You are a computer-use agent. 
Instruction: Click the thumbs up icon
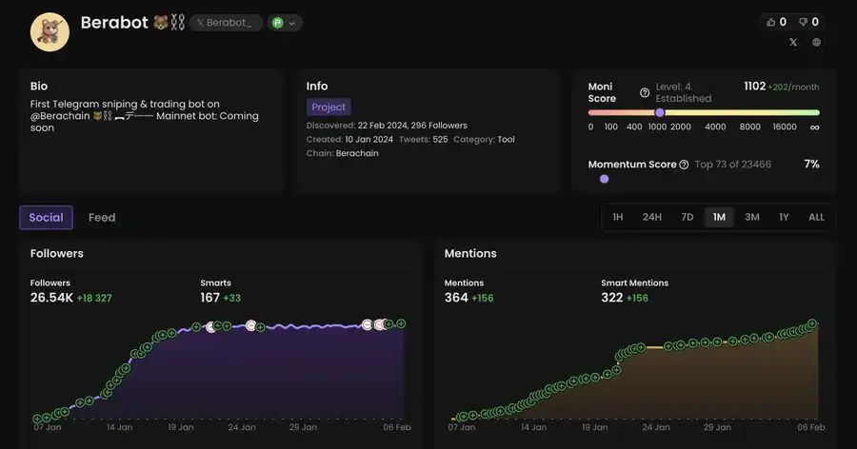tap(770, 22)
